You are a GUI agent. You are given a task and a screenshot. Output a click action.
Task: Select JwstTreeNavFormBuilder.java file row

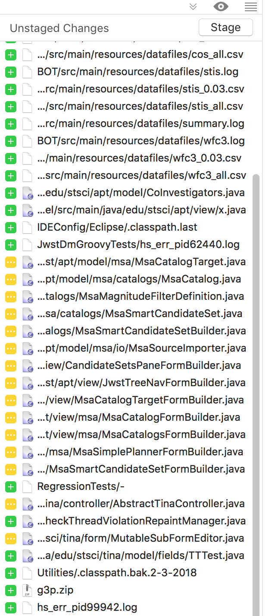(x=141, y=383)
